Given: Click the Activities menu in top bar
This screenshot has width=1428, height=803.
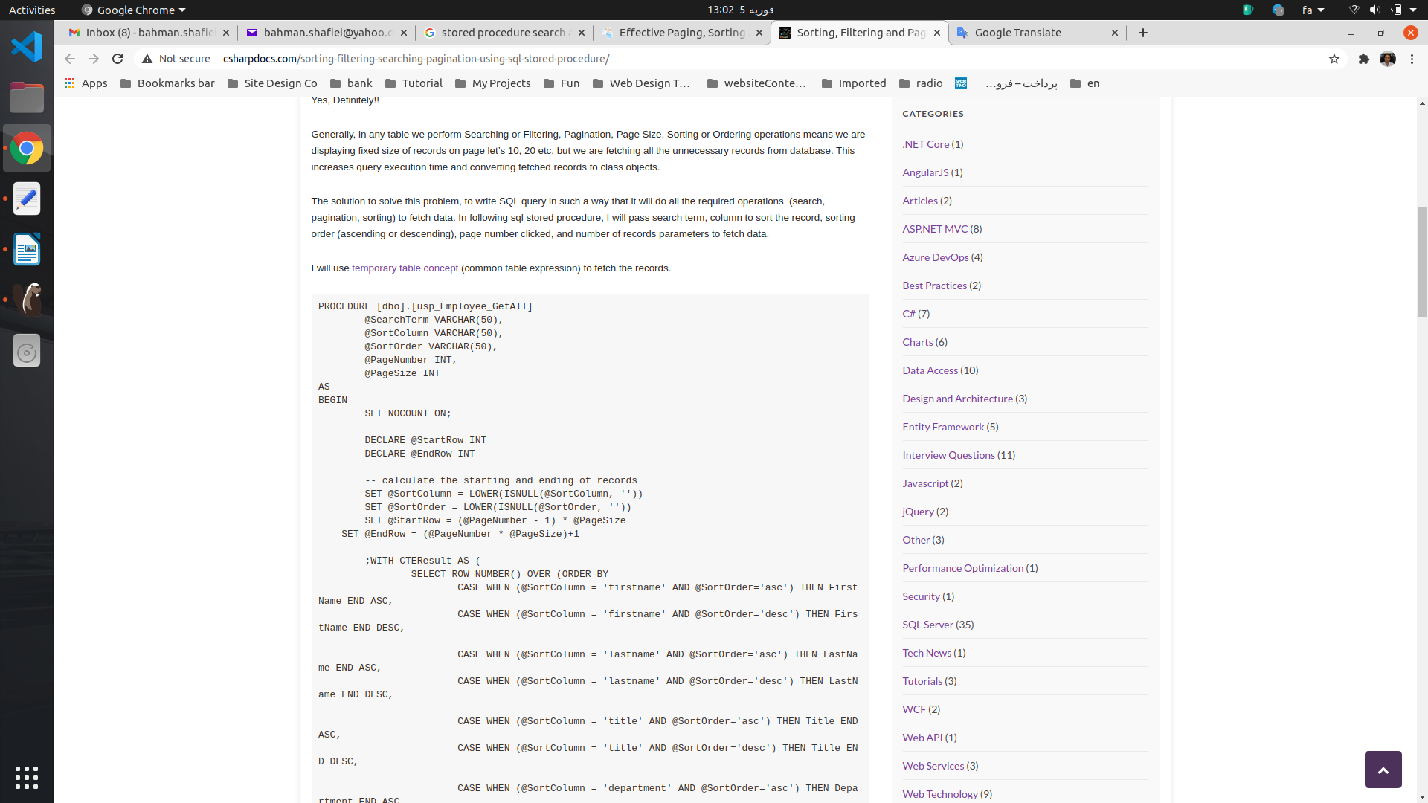Looking at the screenshot, I should 33,10.
